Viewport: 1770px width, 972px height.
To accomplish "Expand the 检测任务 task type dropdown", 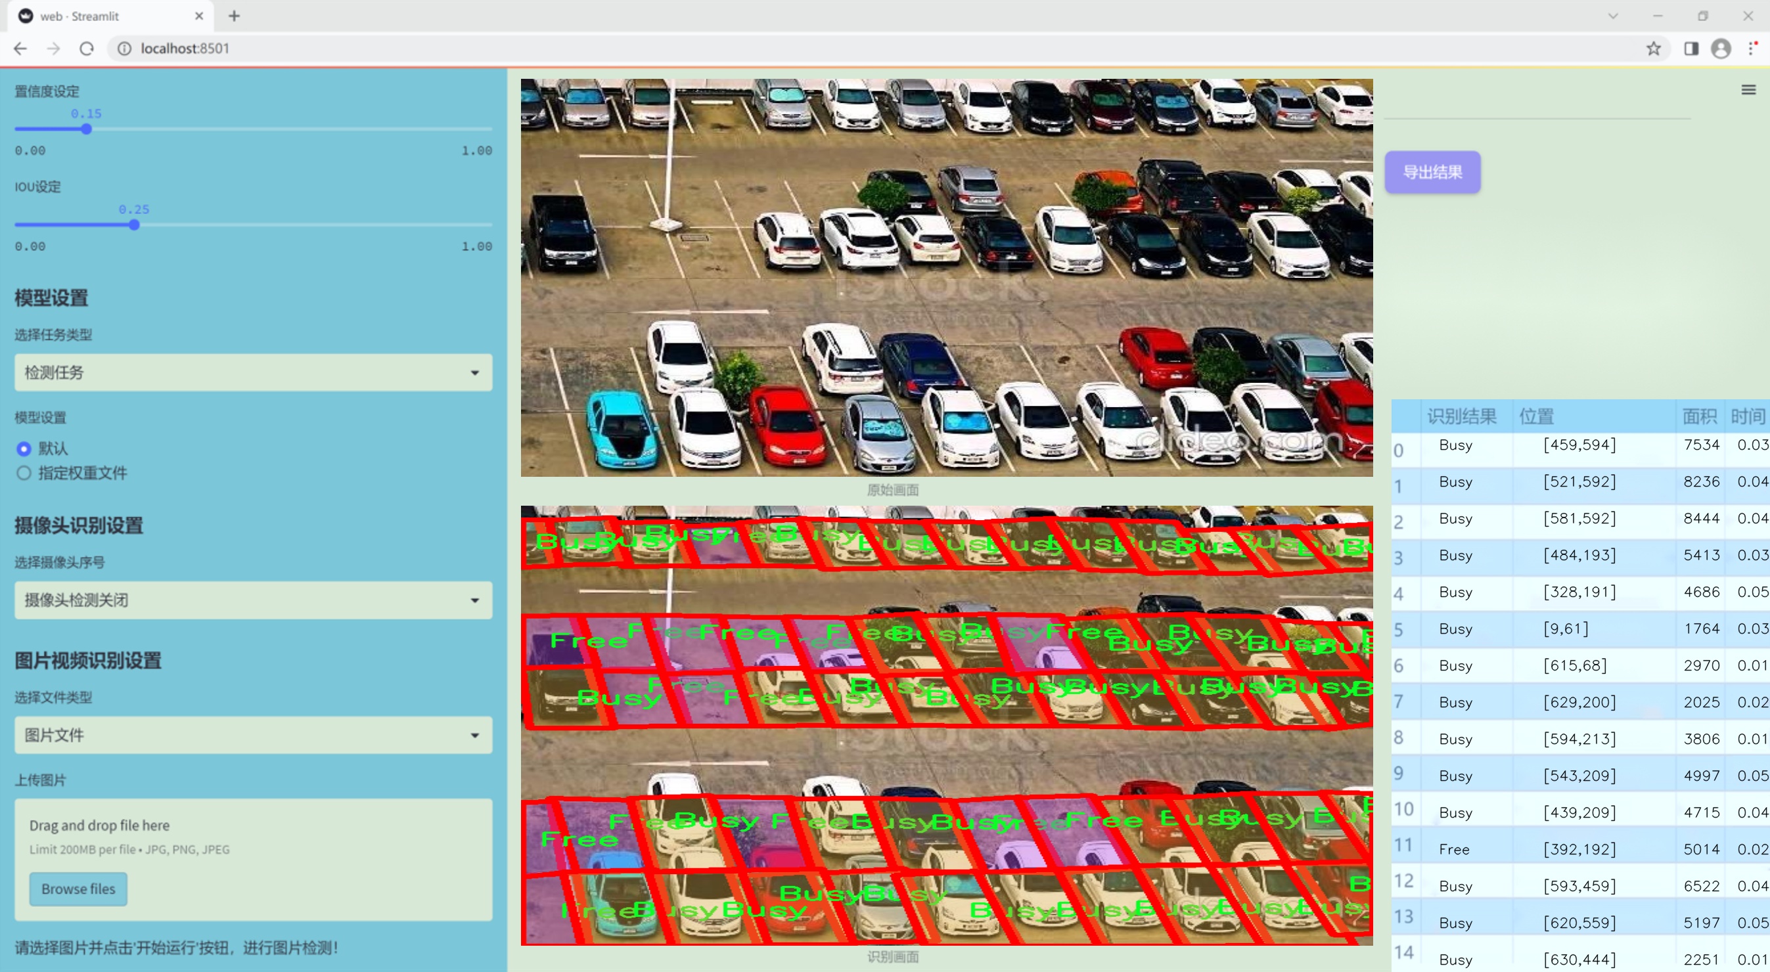I will click(253, 372).
